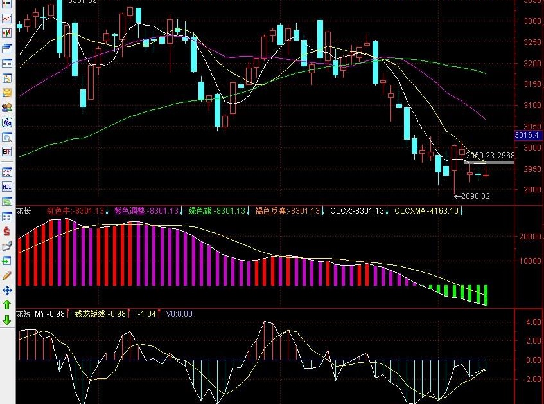Open the magnifier search window icon

[7, 137]
